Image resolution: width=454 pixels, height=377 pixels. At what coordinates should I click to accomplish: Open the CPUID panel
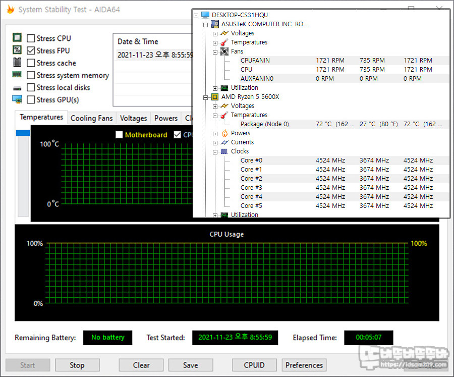(x=254, y=365)
